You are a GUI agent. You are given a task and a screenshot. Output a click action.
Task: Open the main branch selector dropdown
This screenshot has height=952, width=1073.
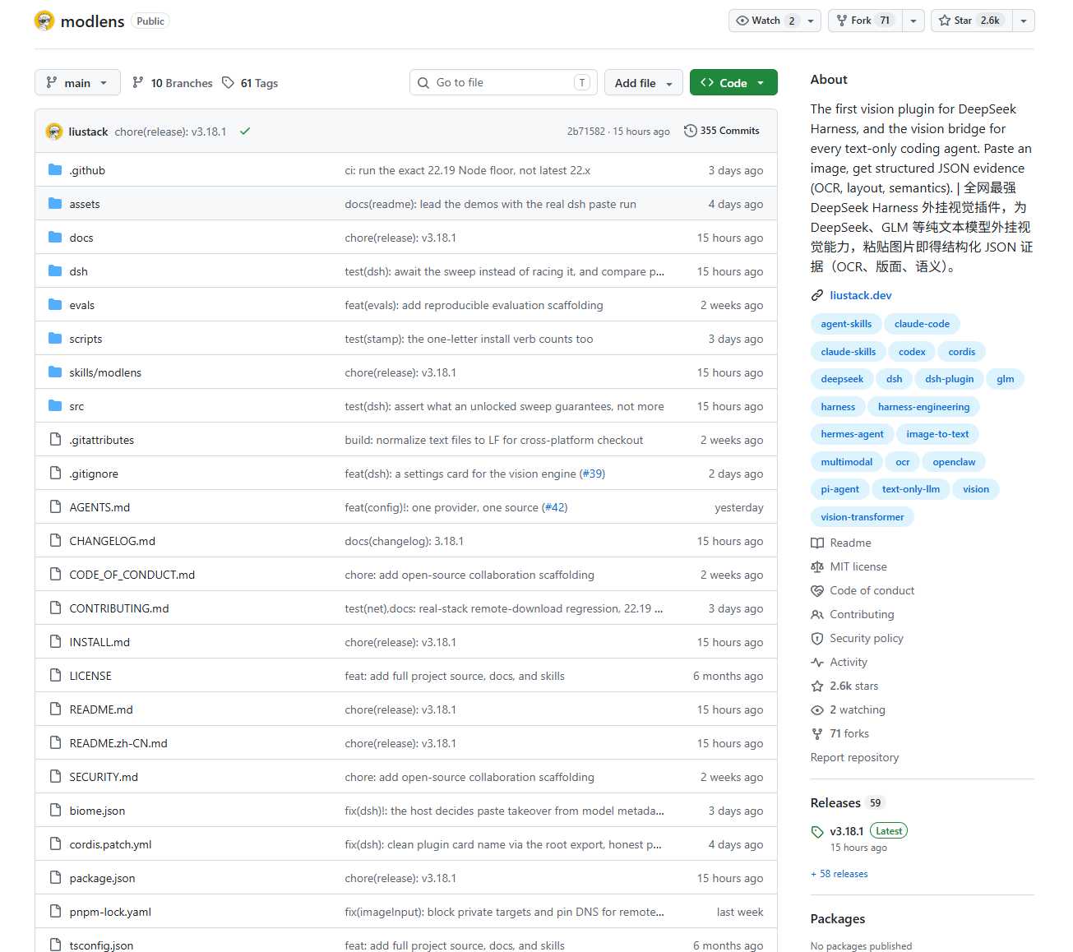tap(77, 83)
